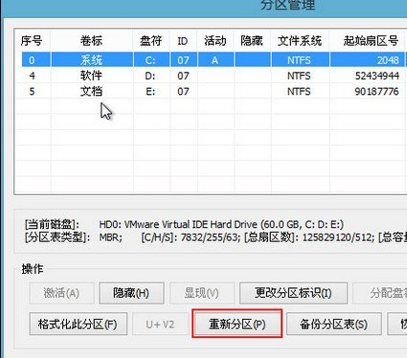The height and width of the screenshot is (358, 407).
Task: Click the 盘符 column header
Action: [x=151, y=41]
